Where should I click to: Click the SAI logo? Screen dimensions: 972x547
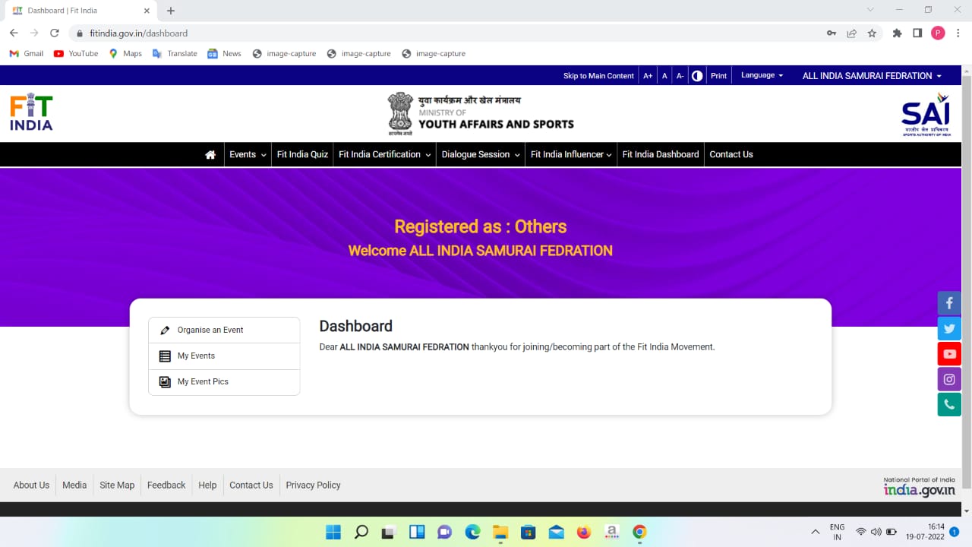[926, 114]
